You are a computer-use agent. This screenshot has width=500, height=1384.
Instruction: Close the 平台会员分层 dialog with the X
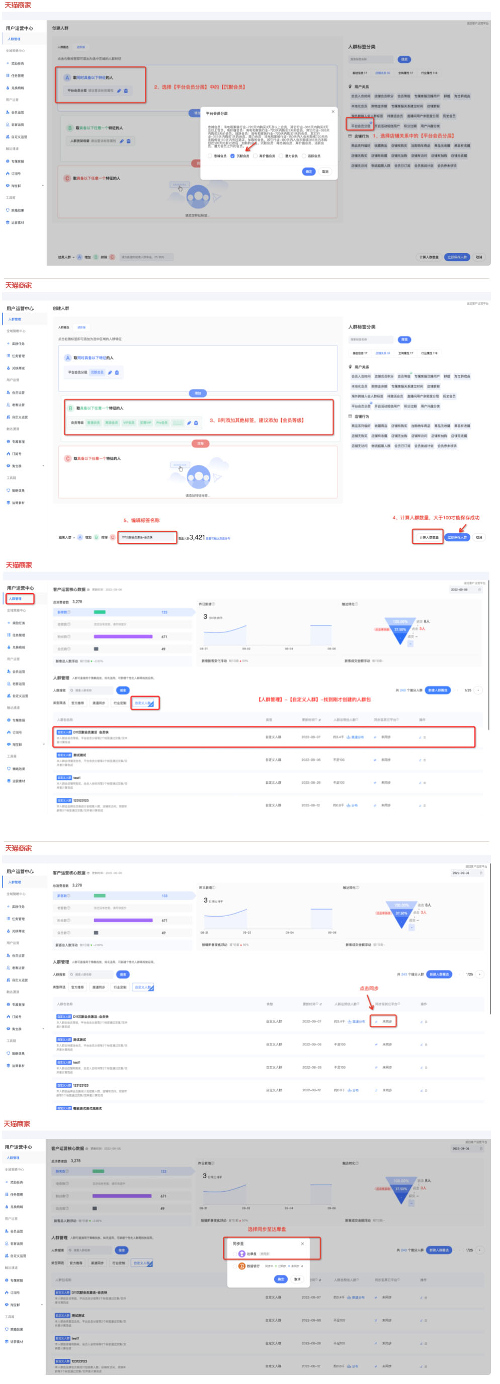coord(333,112)
